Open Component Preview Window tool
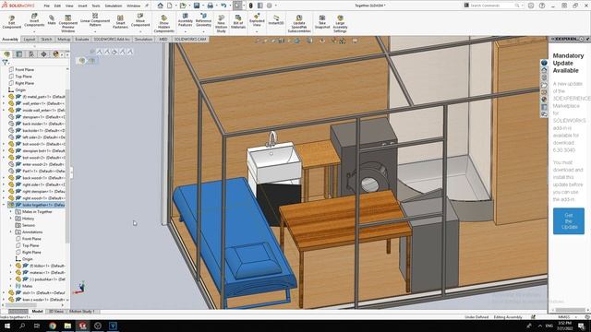 [x=67, y=23]
